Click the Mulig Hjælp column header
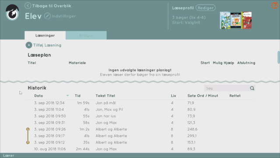Screen dimensions: 280x158 tap(224, 63)
